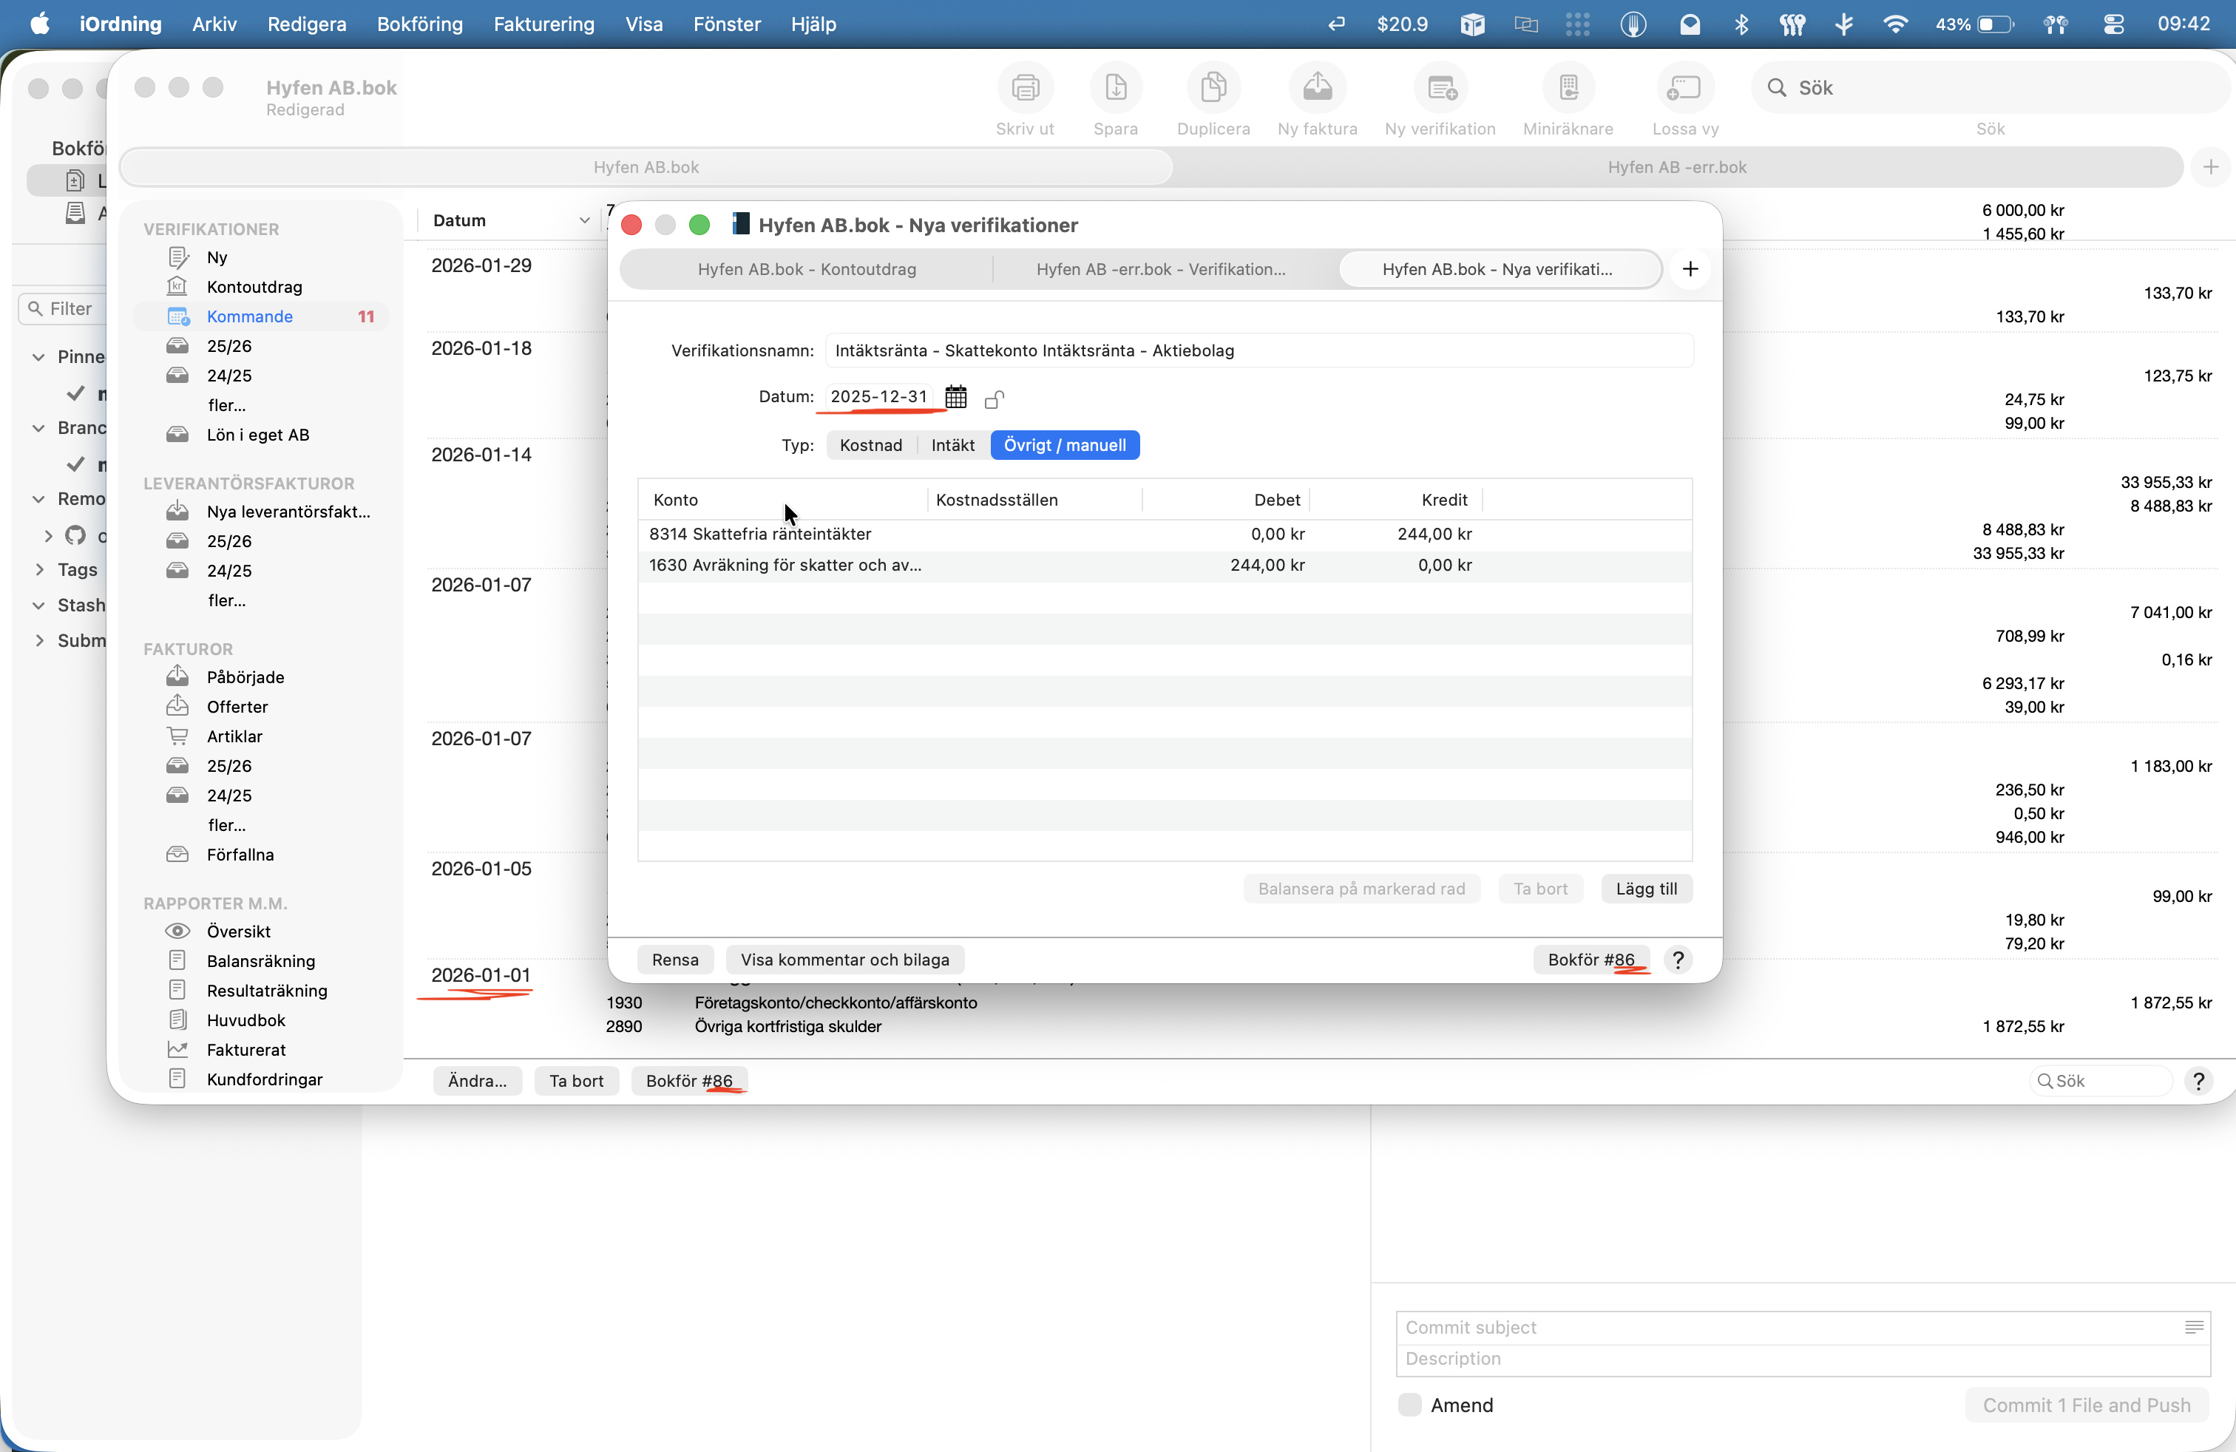2236x1452 pixels.
Task: Click the Lägg till button
Action: [1645, 889]
